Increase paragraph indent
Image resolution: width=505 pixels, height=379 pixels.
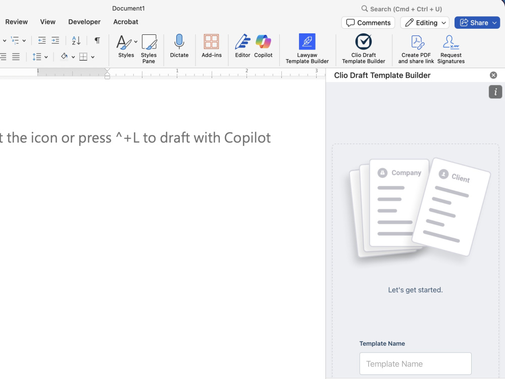click(56, 40)
